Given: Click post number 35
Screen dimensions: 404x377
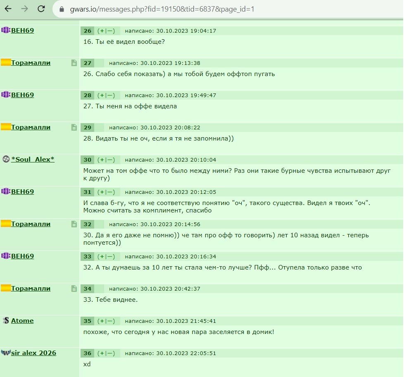Looking at the screenshot, I should tap(87, 321).
